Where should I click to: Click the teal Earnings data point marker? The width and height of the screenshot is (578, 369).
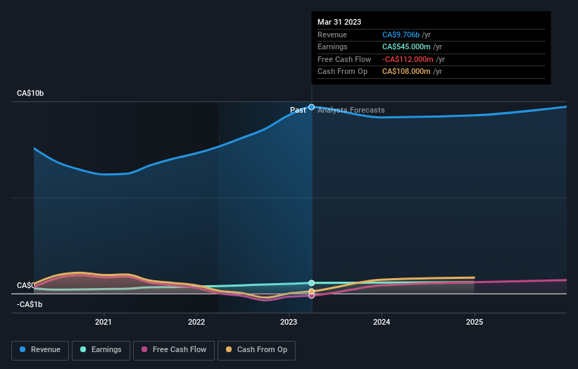[x=311, y=283]
